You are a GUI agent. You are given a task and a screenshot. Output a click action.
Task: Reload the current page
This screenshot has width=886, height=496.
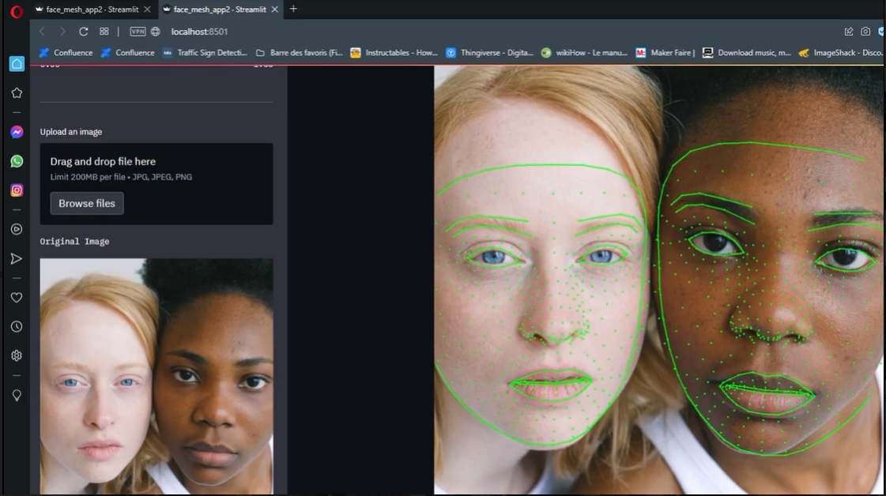(x=83, y=32)
